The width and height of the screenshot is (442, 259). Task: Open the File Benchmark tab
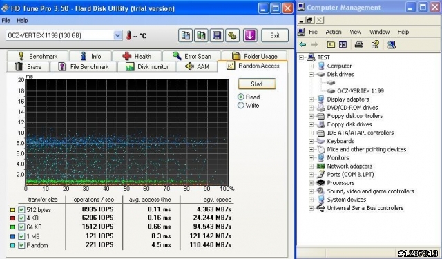(x=83, y=67)
